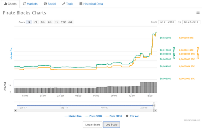Click the From date field
This screenshot has height=129, width=202.
(x=167, y=22)
